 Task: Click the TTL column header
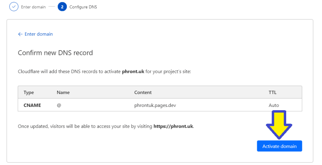coord(272,93)
